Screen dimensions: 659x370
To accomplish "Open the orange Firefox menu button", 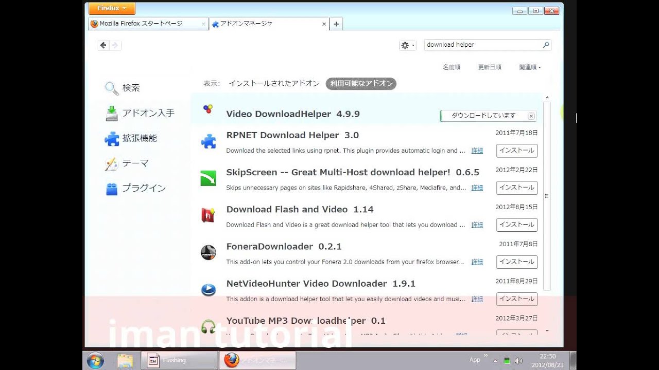I will (112, 8).
